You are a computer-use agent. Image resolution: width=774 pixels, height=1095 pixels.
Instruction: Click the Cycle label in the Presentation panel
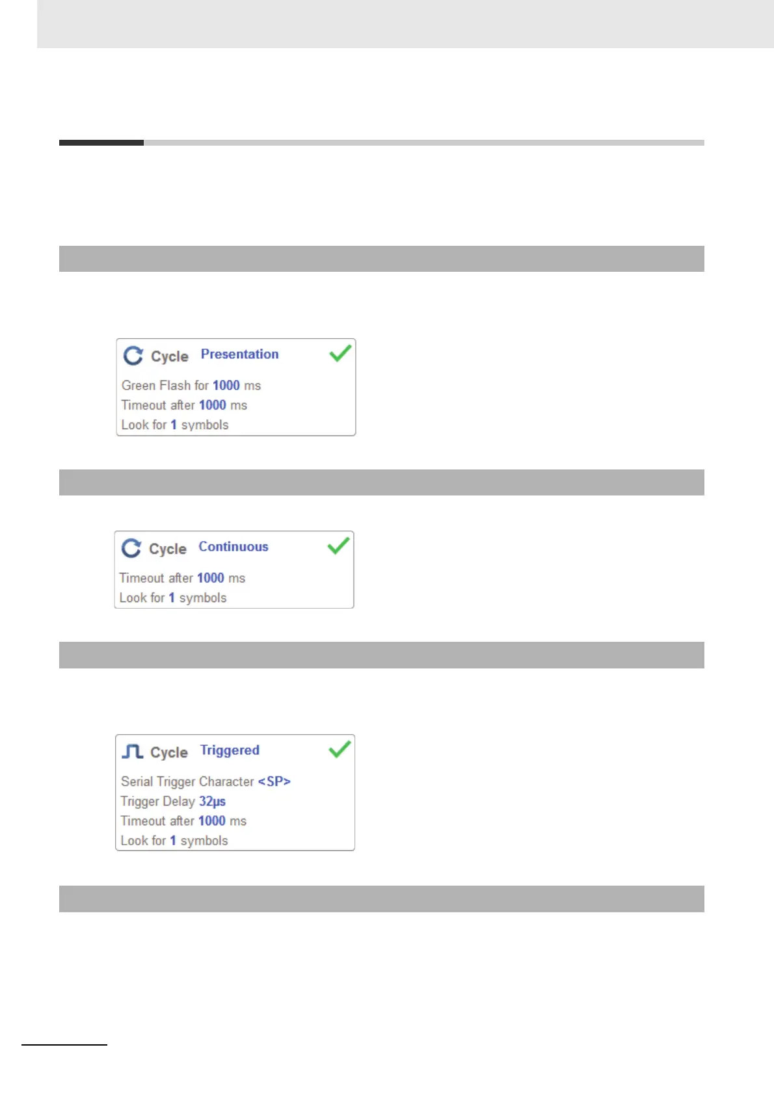click(x=170, y=356)
